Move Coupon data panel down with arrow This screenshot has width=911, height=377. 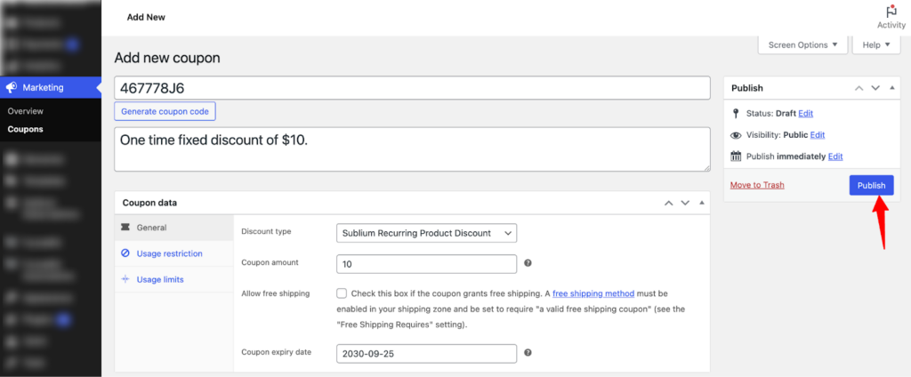pyautogui.click(x=685, y=203)
